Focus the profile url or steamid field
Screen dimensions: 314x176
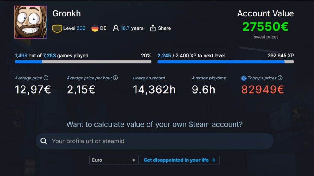[x=159, y=141]
